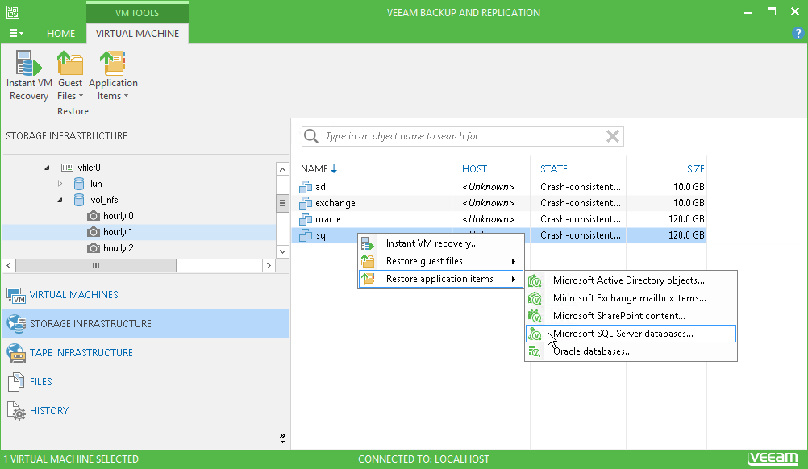
Task: Select the hourly.2 snapshot in tree
Action: (118, 248)
